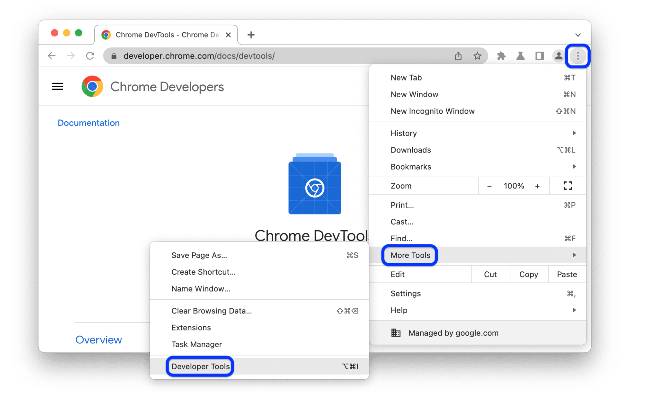Viewport: 648px width, 397px height.
Task: Open the hamburger navigation menu
Action: tap(58, 87)
